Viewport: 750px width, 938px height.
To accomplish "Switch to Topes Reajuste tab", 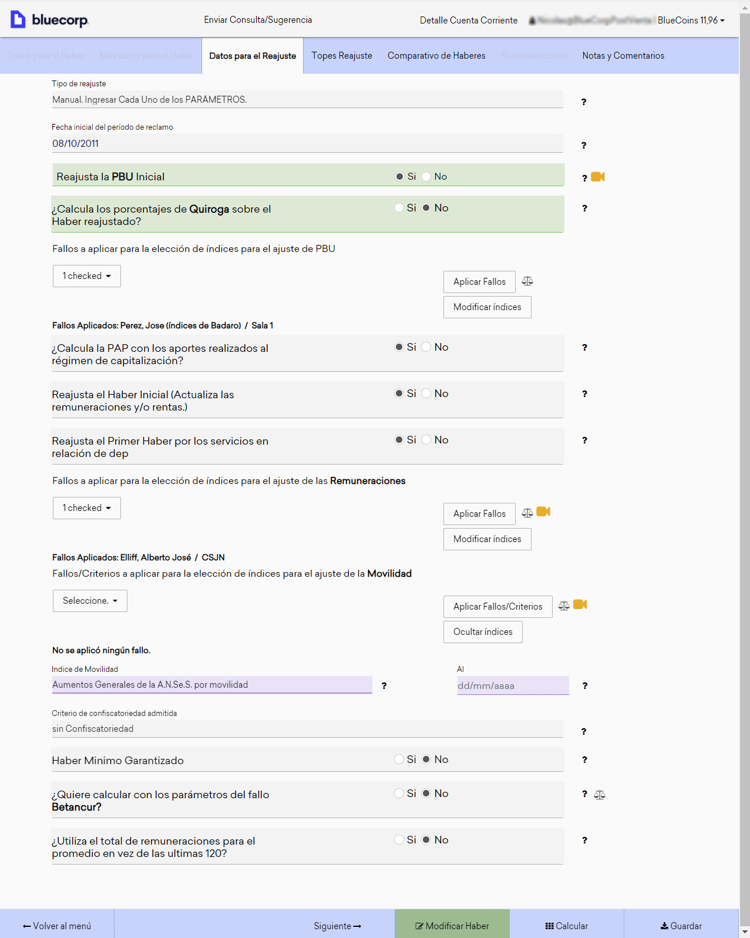I will pos(342,56).
